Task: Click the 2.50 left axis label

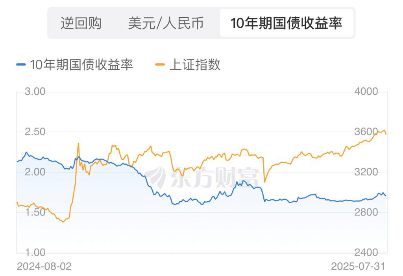Action: (x=35, y=132)
